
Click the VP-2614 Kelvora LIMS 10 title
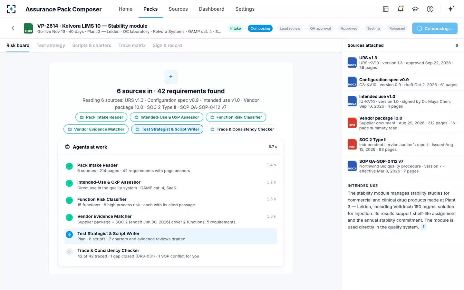(x=92, y=26)
